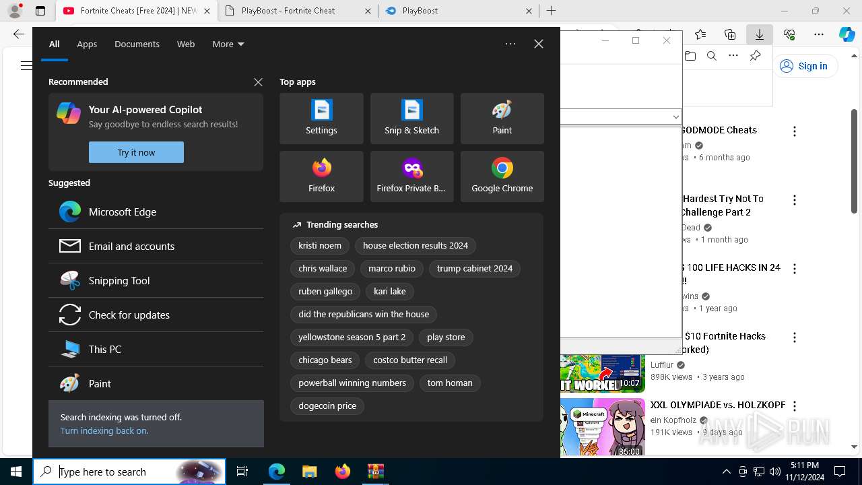
Task: Open search panel options ellipsis
Action: [510, 44]
